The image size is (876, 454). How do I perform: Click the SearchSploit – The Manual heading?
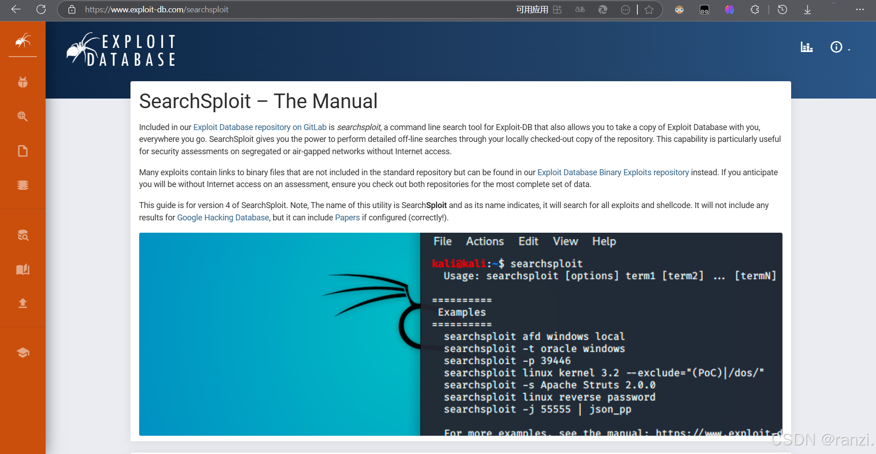click(x=258, y=101)
